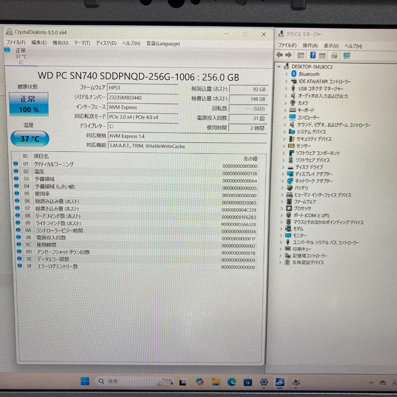Click the セキュリティ デバイス icon
The image size is (397, 397).
point(292,139)
